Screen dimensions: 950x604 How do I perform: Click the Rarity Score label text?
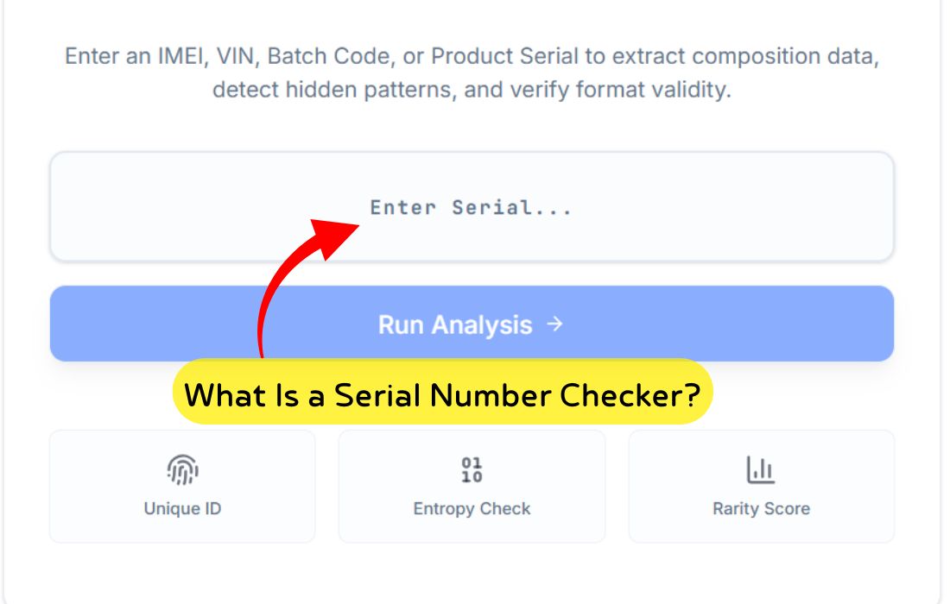pos(762,509)
